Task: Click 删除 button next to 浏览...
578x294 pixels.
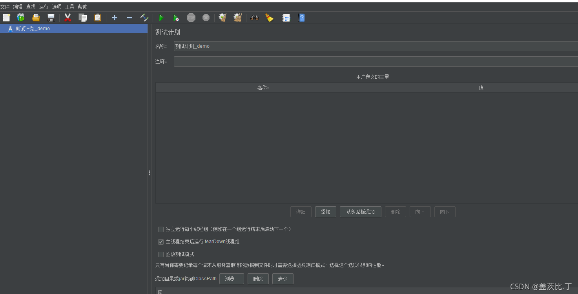Action: click(258, 279)
